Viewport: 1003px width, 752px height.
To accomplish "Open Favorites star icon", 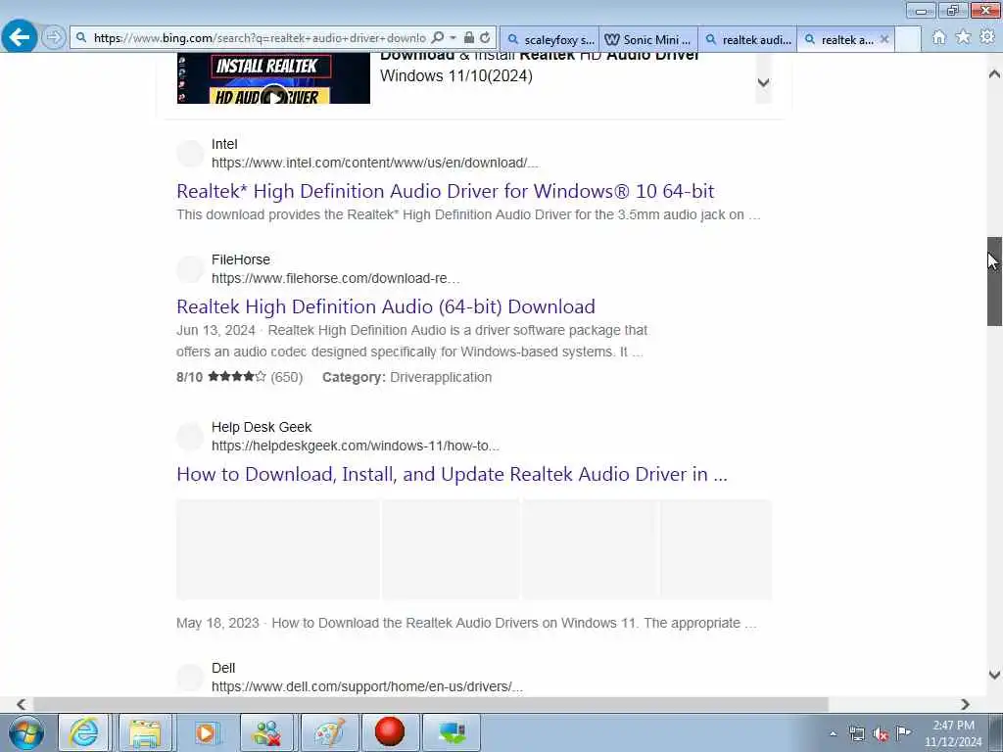I will click(963, 37).
